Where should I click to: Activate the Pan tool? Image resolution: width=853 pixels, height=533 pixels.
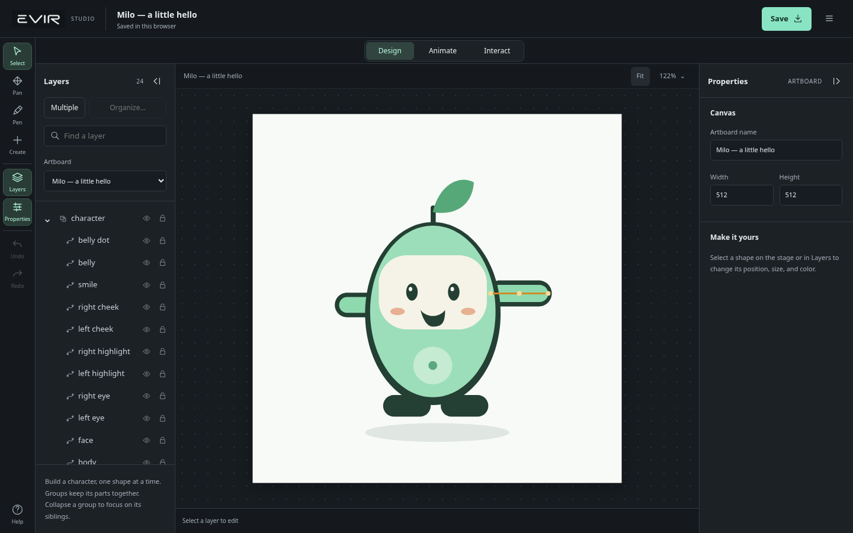click(17, 86)
